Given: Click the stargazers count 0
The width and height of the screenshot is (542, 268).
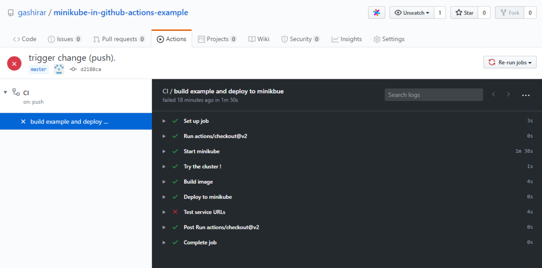Looking at the screenshot, I should (484, 13).
